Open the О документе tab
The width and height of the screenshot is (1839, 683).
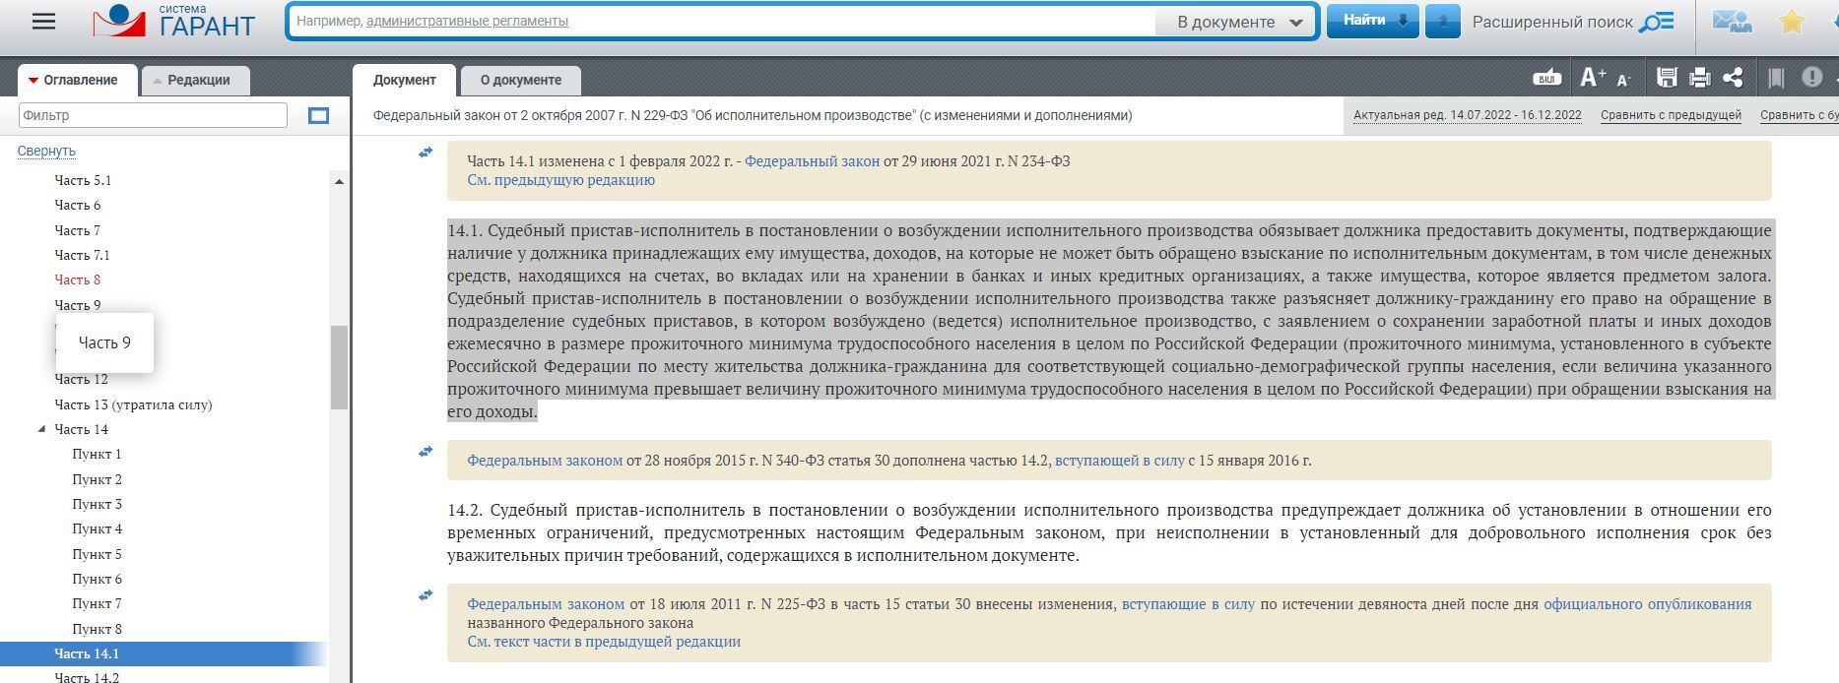(x=521, y=81)
